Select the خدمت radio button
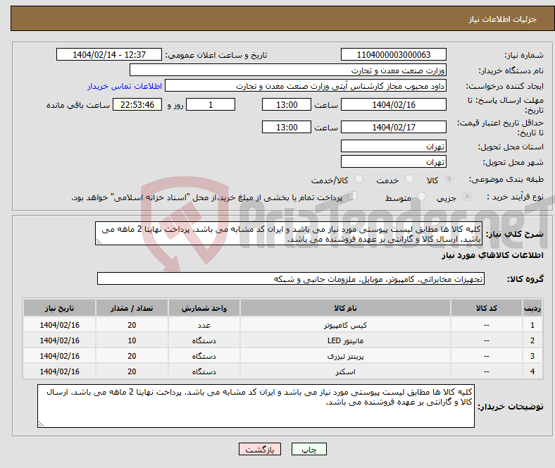555x468 pixels. pyautogui.click(x=409, y=179)
